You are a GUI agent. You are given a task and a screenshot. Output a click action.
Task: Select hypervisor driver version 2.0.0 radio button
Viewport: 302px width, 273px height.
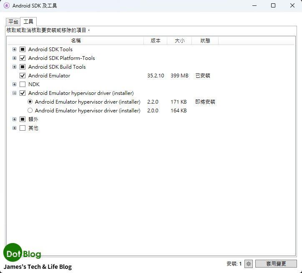(x=30, y=110)
